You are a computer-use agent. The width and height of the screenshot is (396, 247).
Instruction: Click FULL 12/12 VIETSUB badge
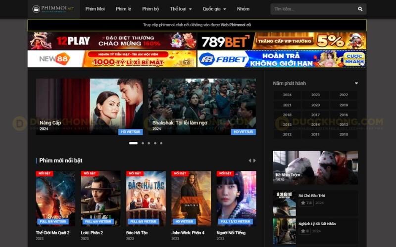[236, 221]
